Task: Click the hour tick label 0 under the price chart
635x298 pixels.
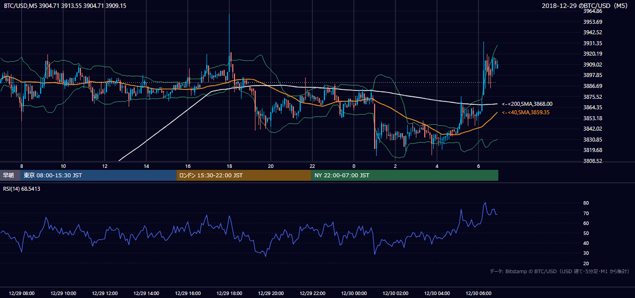Action: click(x=354, y=166)
